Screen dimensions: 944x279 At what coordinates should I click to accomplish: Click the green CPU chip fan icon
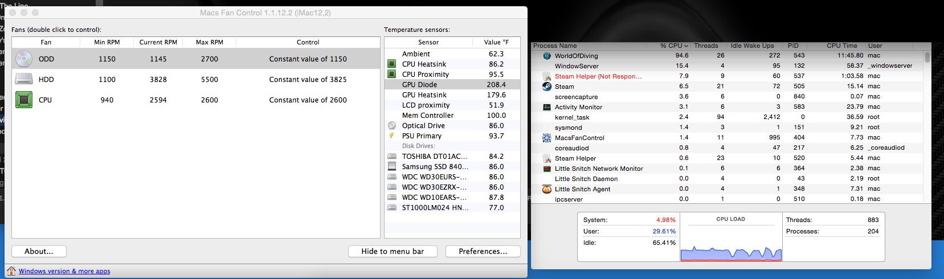point(24,100)
